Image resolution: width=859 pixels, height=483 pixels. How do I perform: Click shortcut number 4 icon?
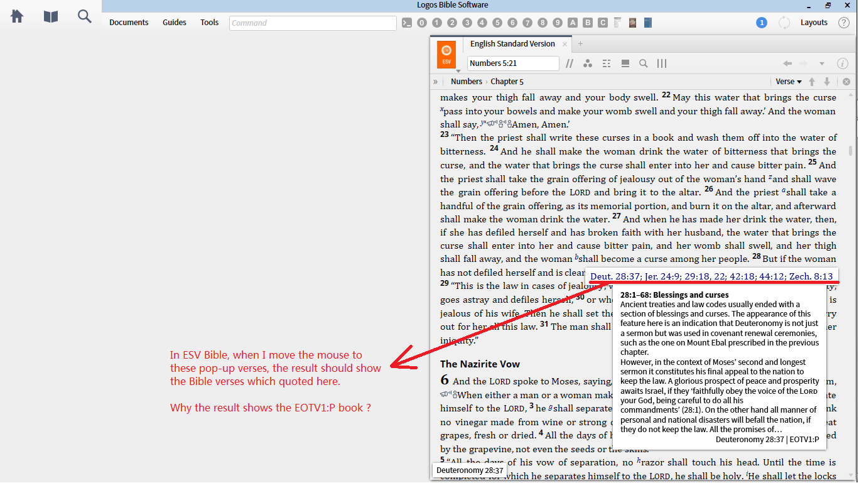482,23
